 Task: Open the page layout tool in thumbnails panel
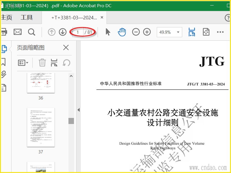(54, 63)
